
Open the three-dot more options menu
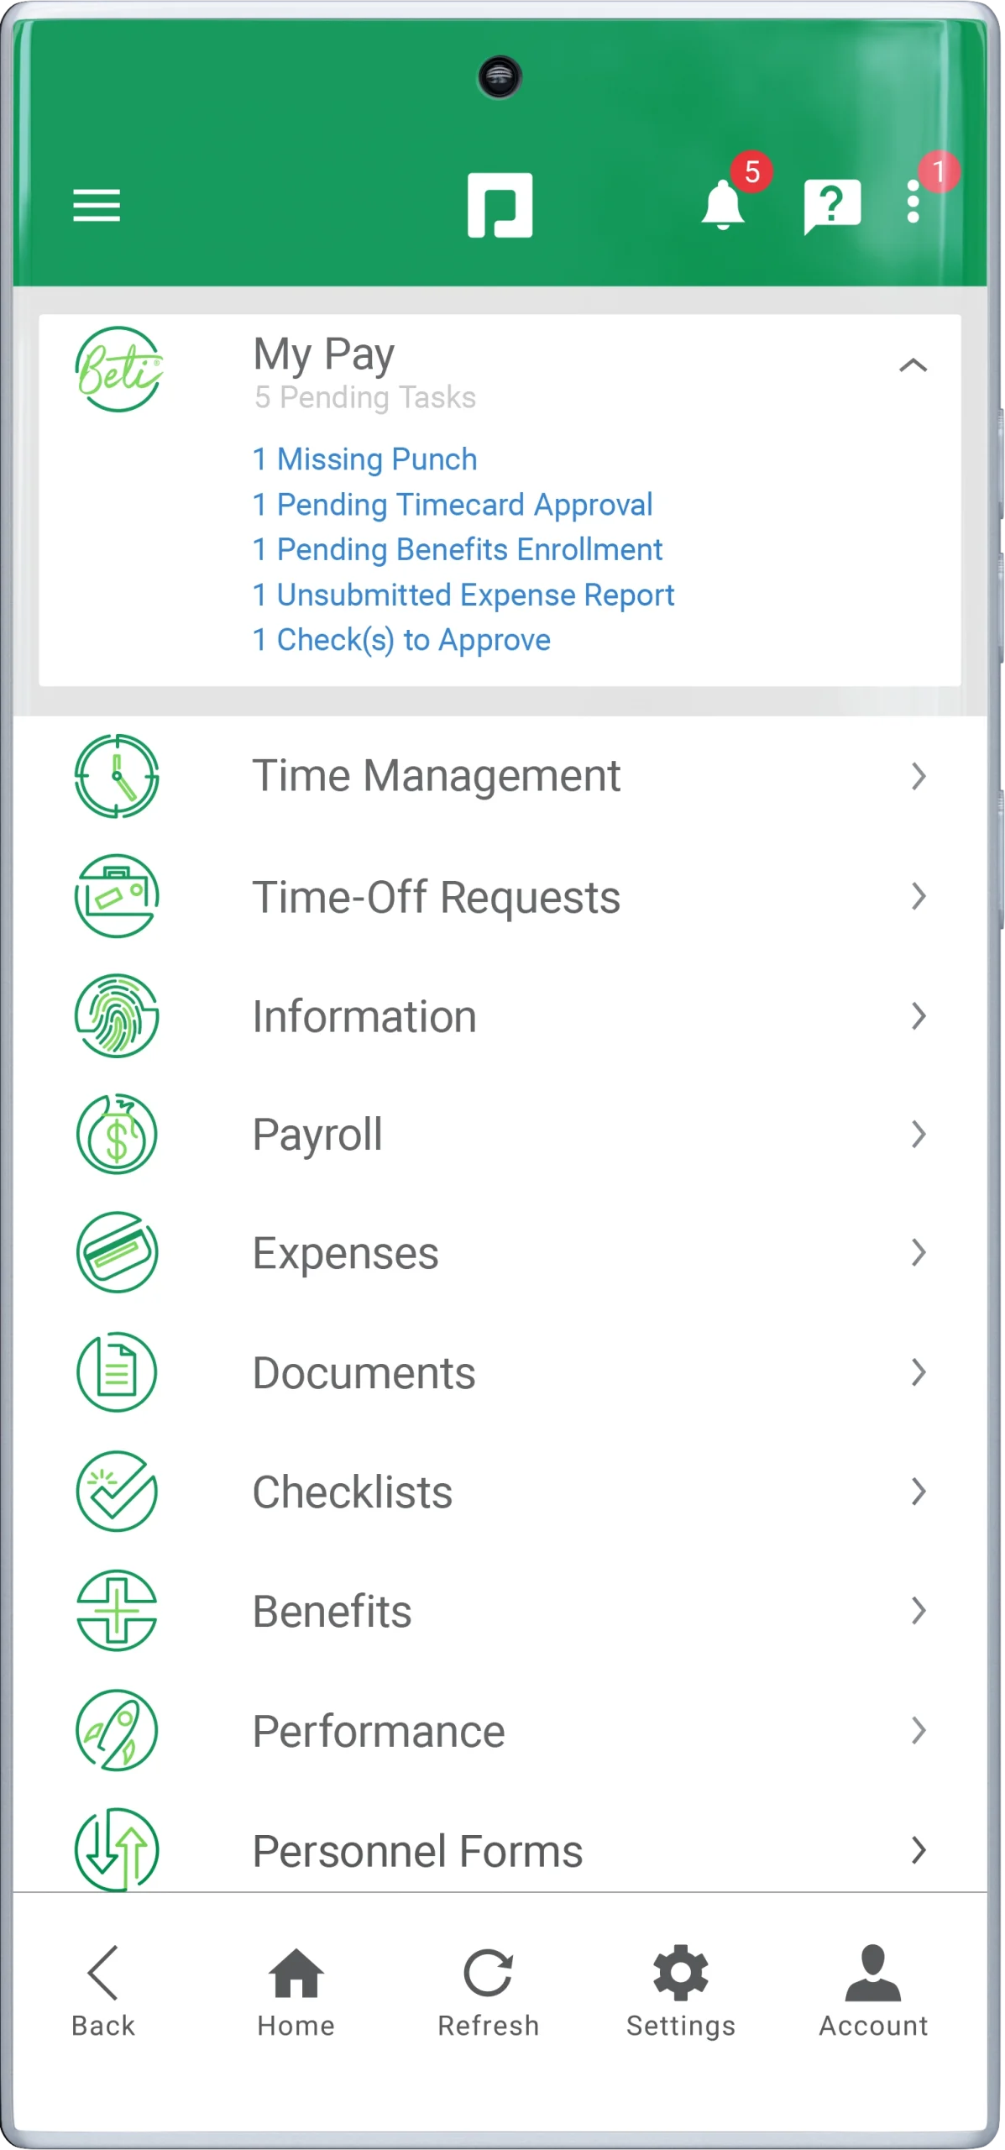click(x=913, y=202)
